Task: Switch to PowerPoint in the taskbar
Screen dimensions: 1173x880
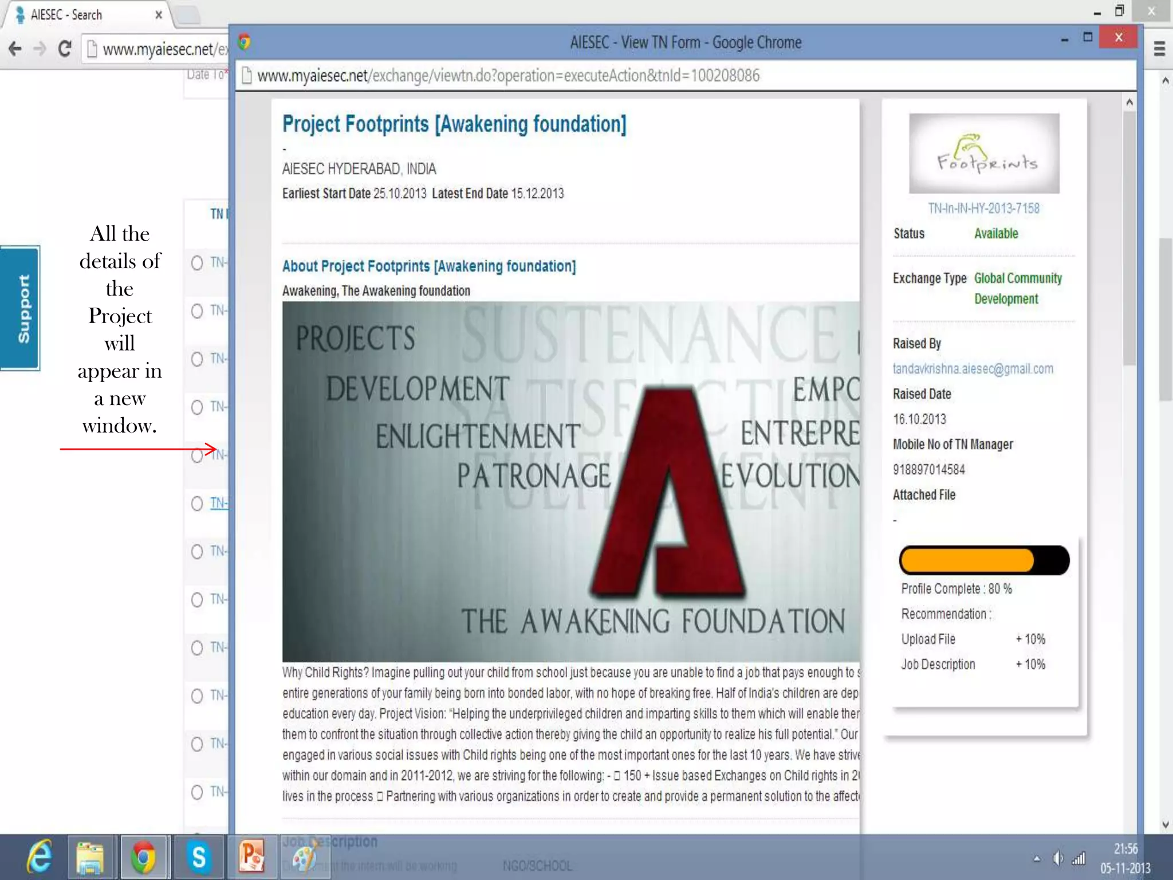Action: click(251, 857)
